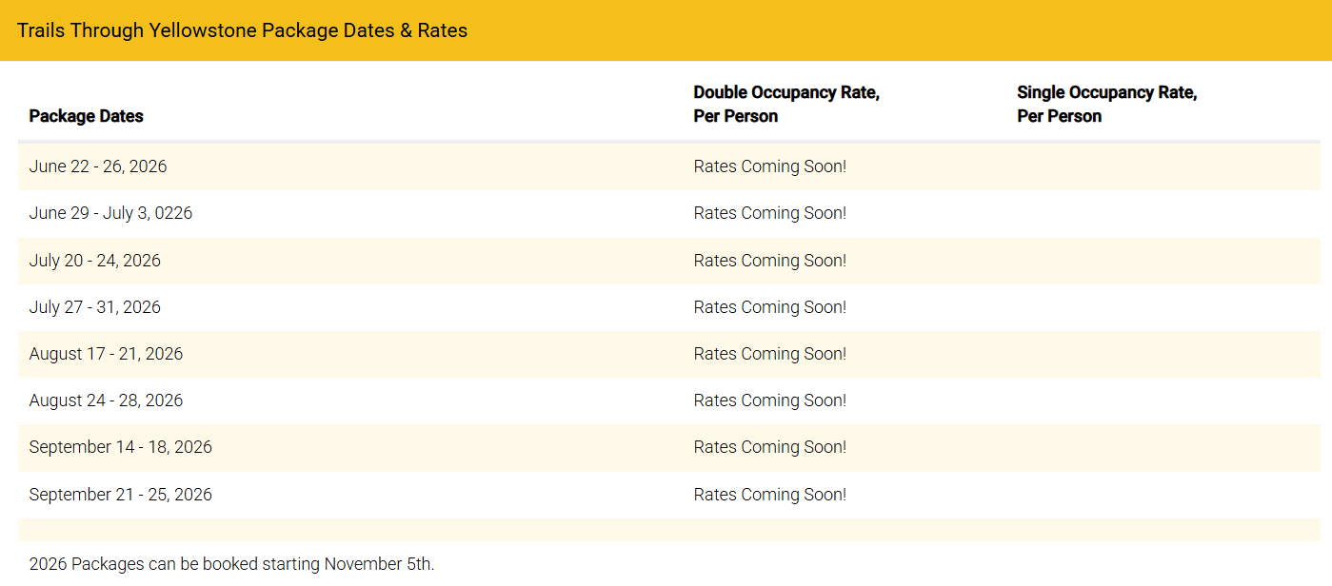The width and height of the screenshot is (1332, 586).
Task: Select the September 14 - 18, 2026 date
Action: tap(121, 447)
